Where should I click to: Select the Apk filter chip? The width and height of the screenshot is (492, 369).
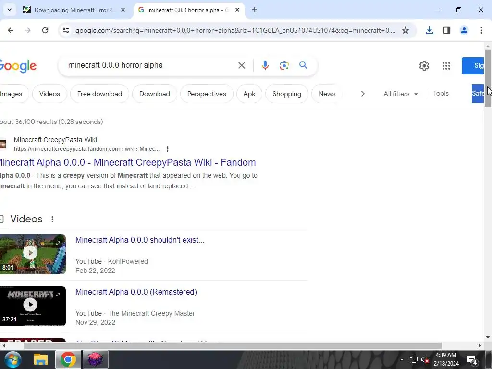pos(249,94)
